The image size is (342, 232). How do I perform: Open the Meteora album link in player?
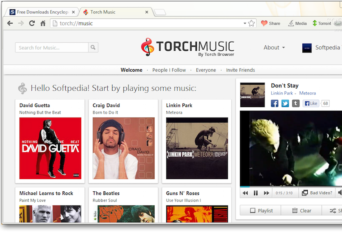coord(307,93)
